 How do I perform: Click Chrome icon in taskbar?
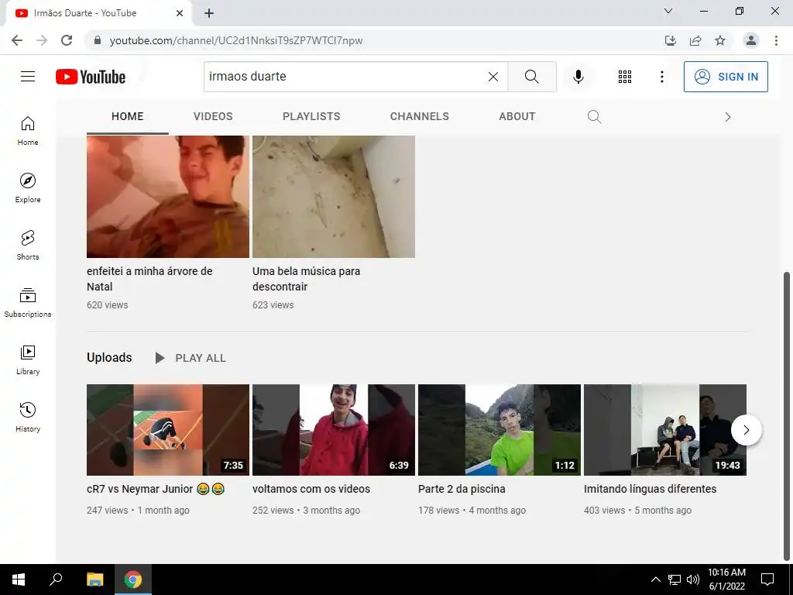pyautogui.click(x=133, y=580)
